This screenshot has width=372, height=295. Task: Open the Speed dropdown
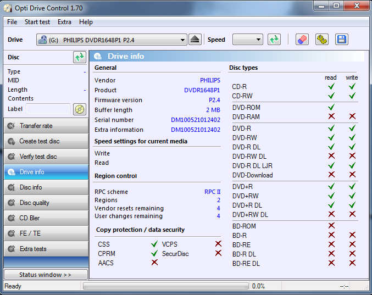(248, 40)
